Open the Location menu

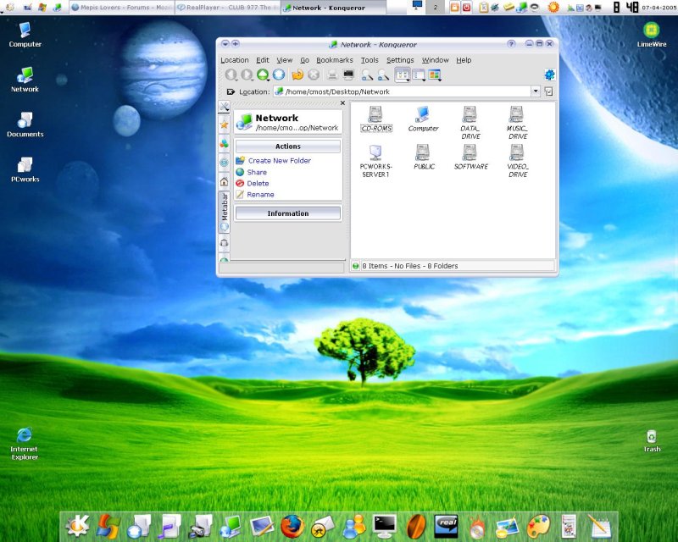tap(235, 60)
